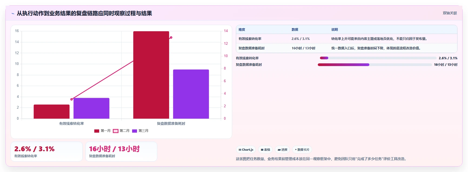Image resolution: width=468 pixels, height=172 pixels.
Task: Click the icon beside the card title
Action: [13, 13]
